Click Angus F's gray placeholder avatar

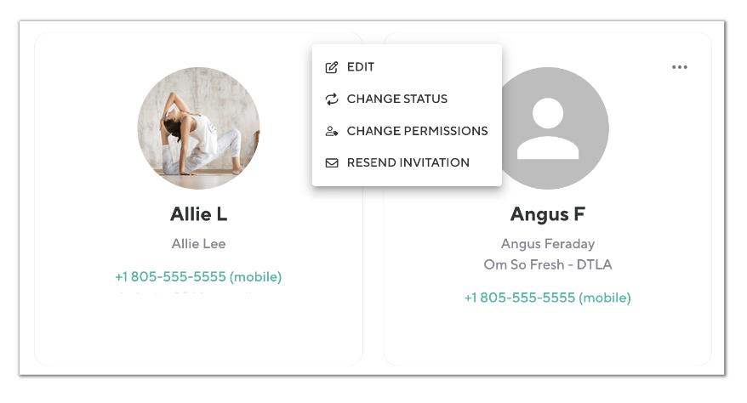(x=548, y=128)
